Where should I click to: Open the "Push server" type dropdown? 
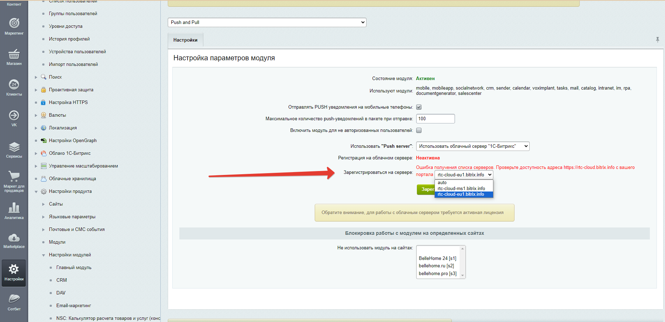click(473, 146)
